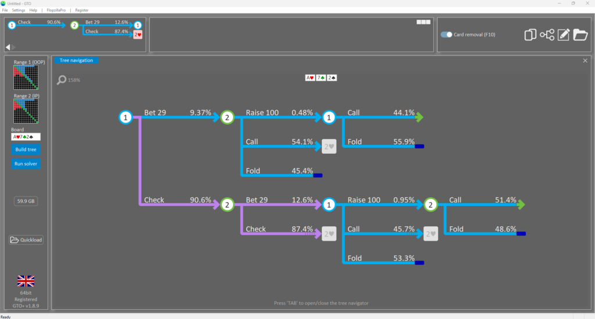The image size is (595, 319).
Task: Click the Board input field showing A7 2
Action: 26,137
